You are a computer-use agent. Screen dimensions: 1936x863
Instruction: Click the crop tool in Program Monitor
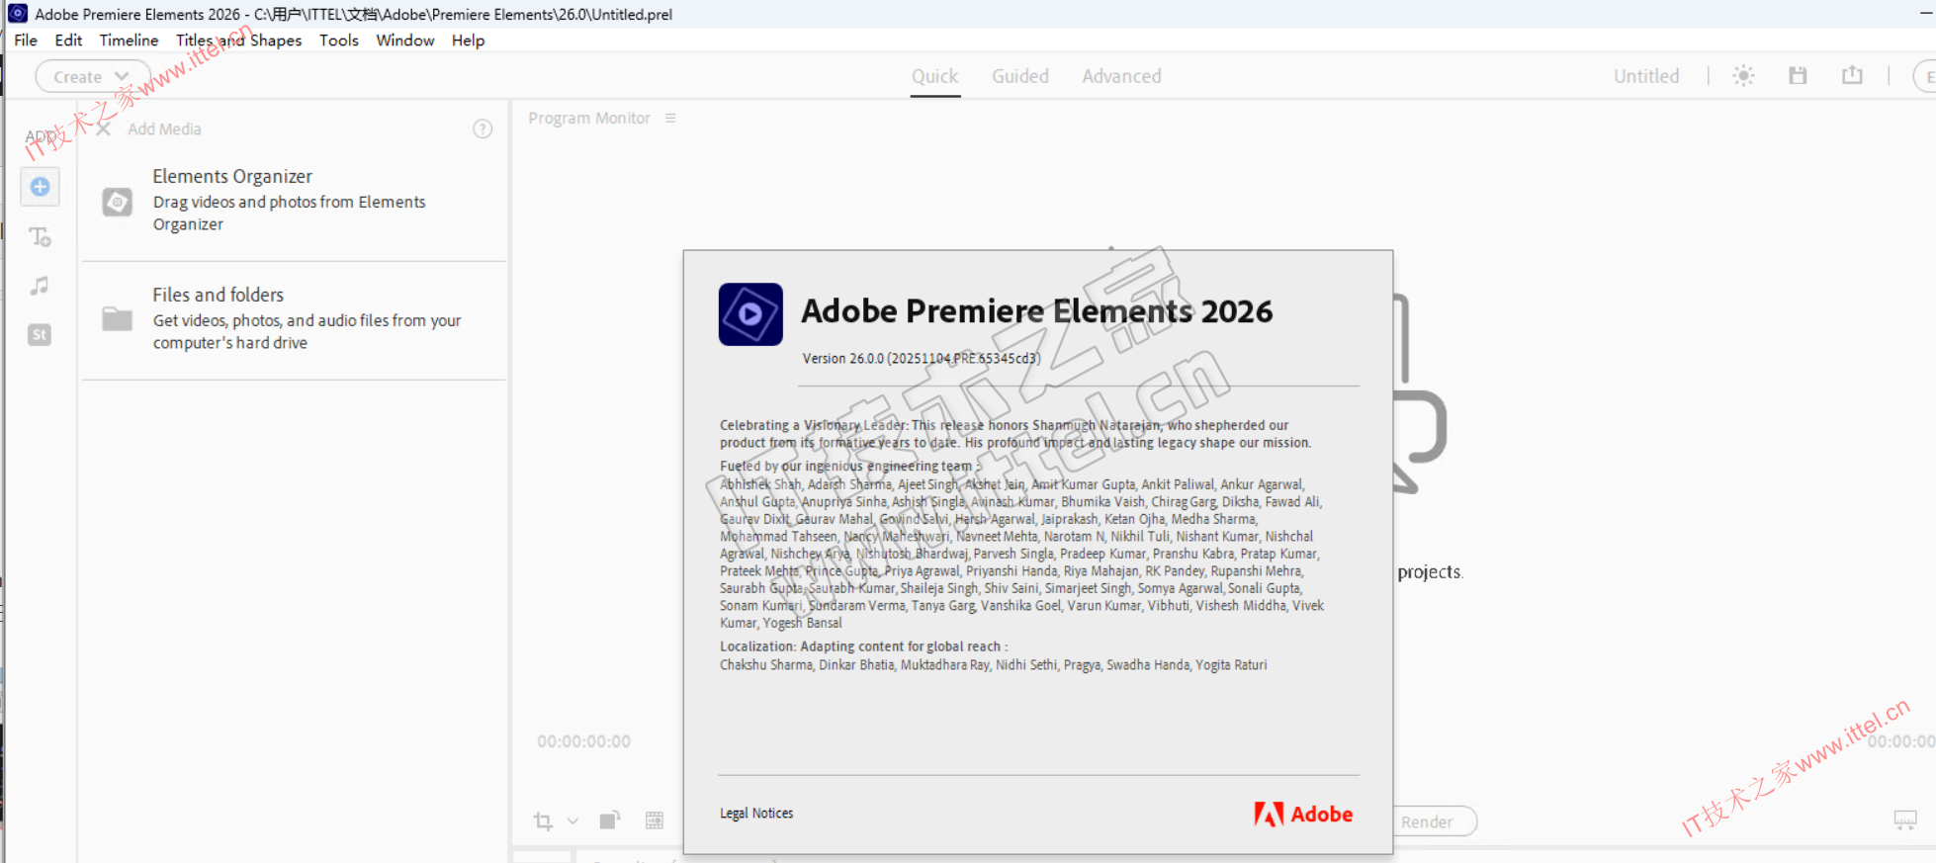pos(543,820)
